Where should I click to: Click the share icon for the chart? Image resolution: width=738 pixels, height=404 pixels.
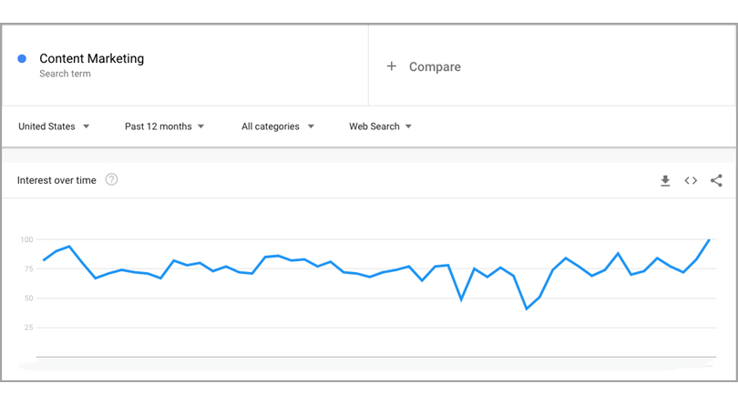point(716,181)
